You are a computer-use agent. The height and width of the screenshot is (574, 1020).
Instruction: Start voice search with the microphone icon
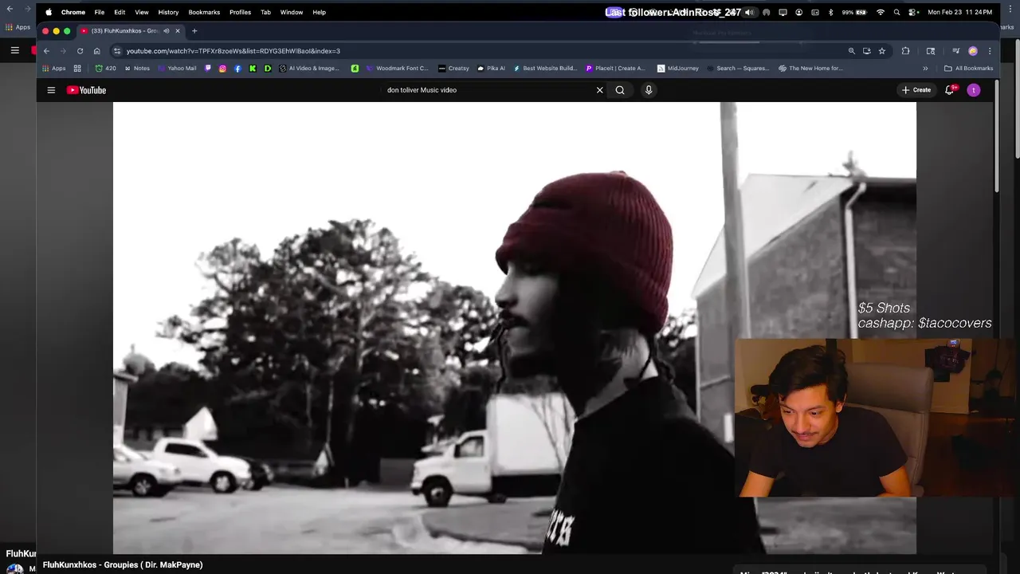point(649,90)
